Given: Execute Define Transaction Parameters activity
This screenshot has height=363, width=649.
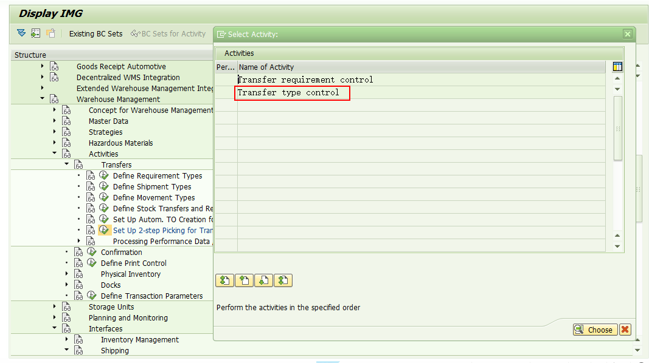Looking at the screenshot, I should [x=92, y=296].
